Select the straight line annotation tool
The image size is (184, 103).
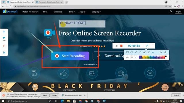[x=136, y=52]
